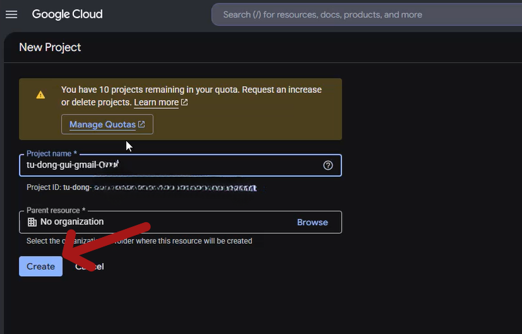Open the hamburger navigation menu
Image resolution: width=522 pixels, height=334 pixels.
point(11,14)
